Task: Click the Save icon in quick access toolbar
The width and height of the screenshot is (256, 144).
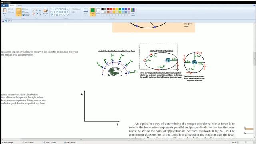Action: click(3, 21)
